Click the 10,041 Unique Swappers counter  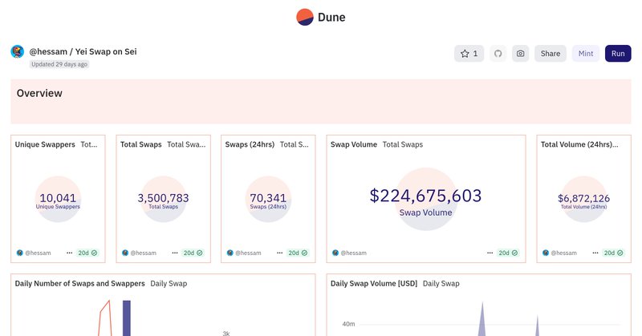pyautogui.click(x=58, y=198)
